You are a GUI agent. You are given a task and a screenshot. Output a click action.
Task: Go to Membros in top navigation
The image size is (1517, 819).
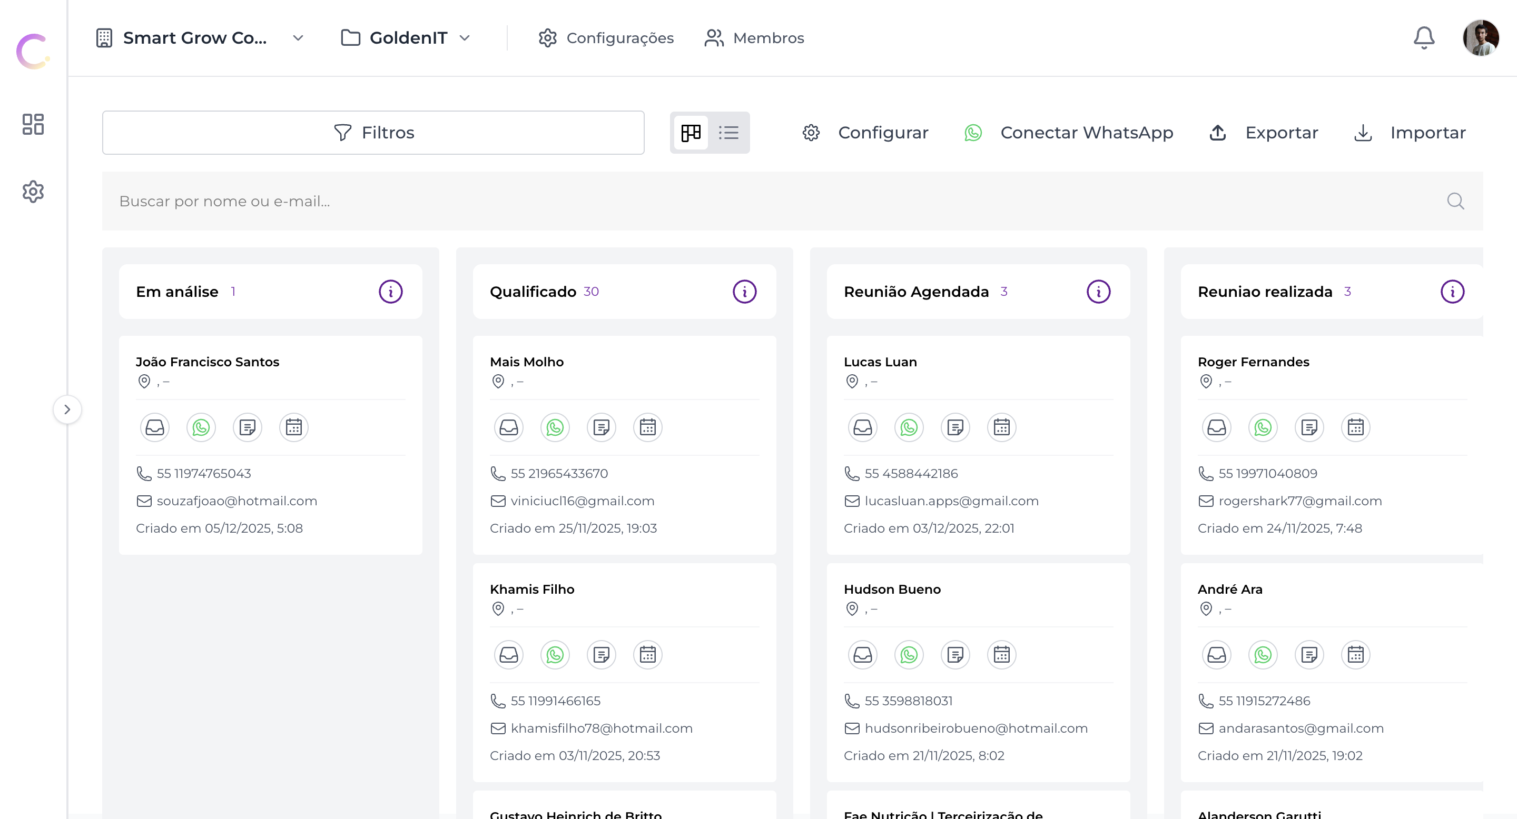tap(754, 38)
